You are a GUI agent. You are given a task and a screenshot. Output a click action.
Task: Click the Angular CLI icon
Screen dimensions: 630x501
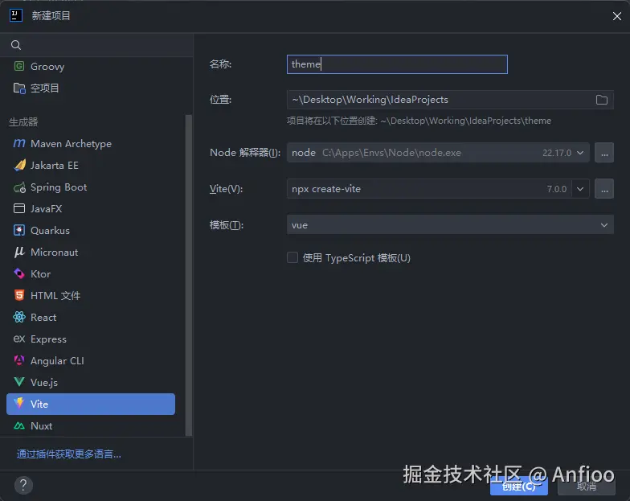click(x=19, y=360)
